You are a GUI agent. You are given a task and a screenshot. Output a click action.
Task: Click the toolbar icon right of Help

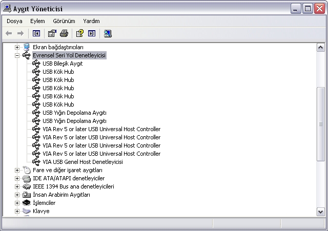(x=92, y=33)
